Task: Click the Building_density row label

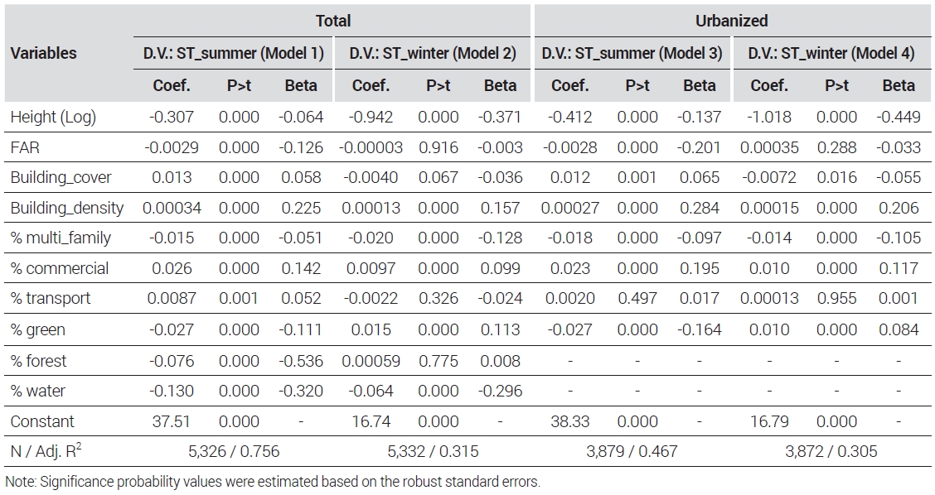Action: [x=67, y=208]
